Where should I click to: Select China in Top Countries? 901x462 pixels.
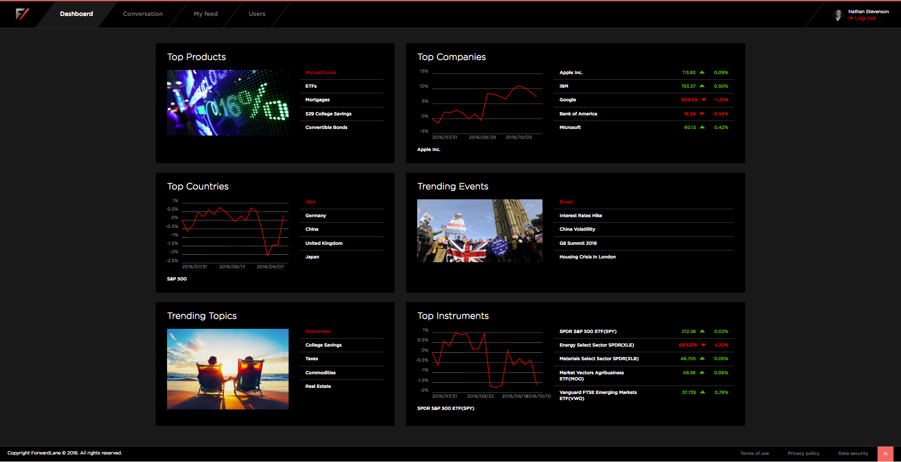click(x=342, y=229)
